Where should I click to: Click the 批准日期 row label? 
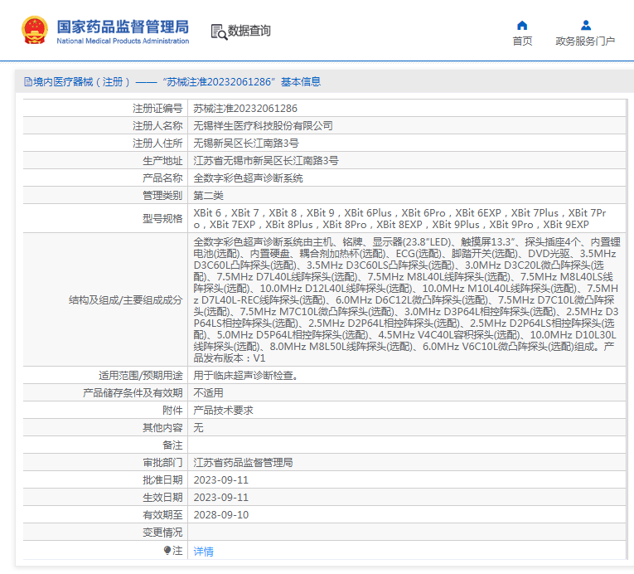click(162, 480)
